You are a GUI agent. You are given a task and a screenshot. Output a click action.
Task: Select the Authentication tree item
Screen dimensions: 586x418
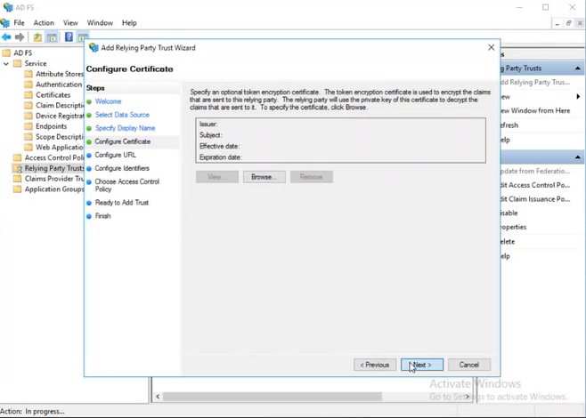pos(59,84)
